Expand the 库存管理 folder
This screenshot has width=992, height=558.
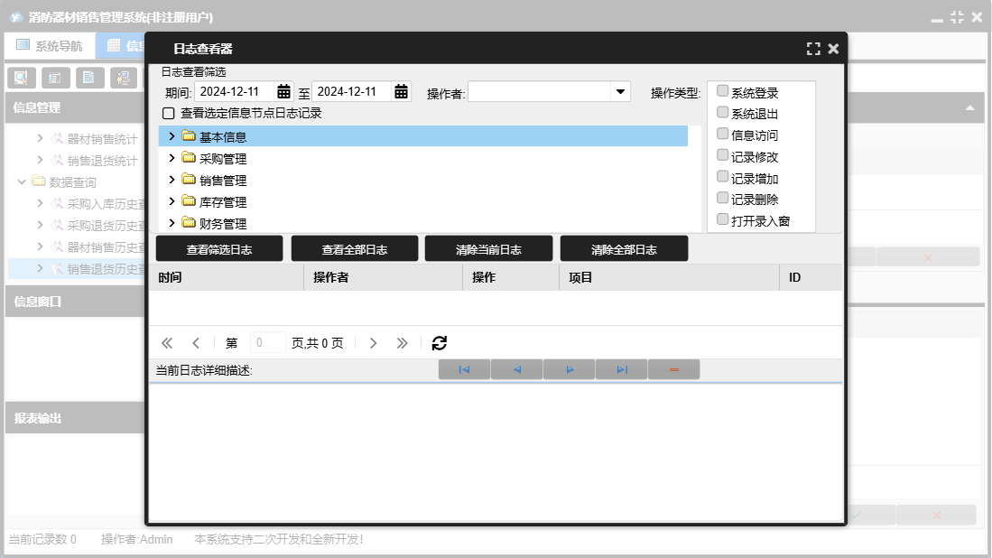(x=172, y=201)
